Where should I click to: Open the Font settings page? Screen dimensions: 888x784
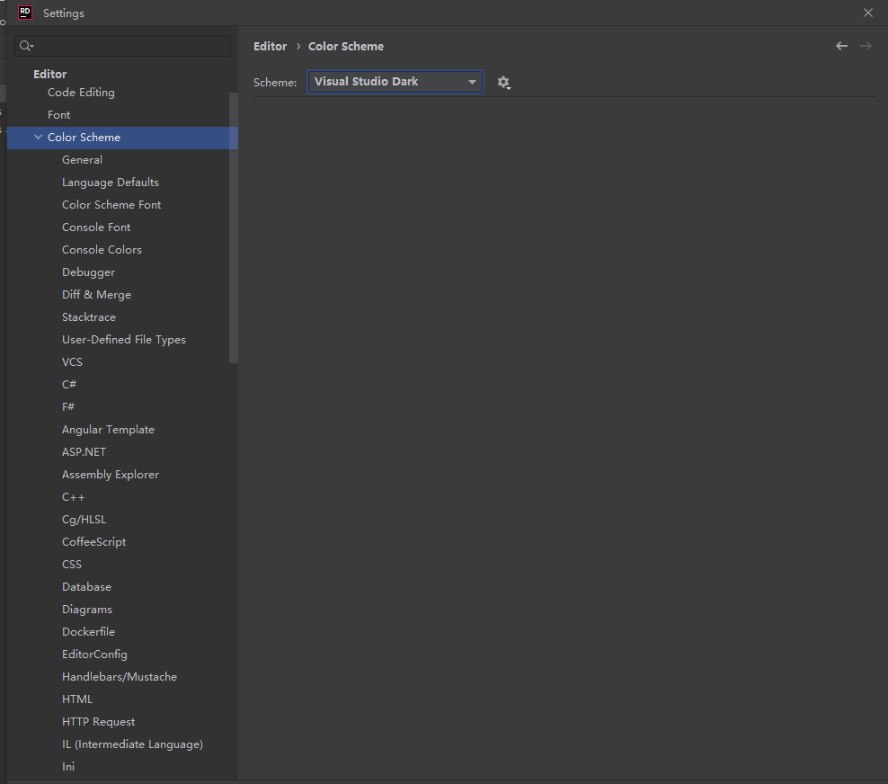(58, 114)
